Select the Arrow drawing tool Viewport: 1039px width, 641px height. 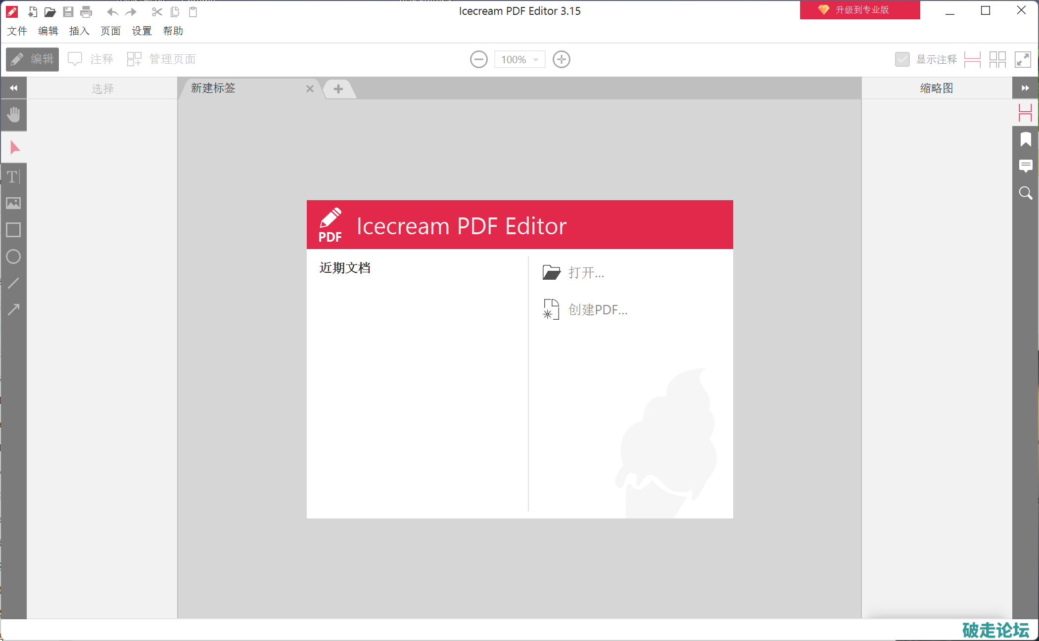13,309
